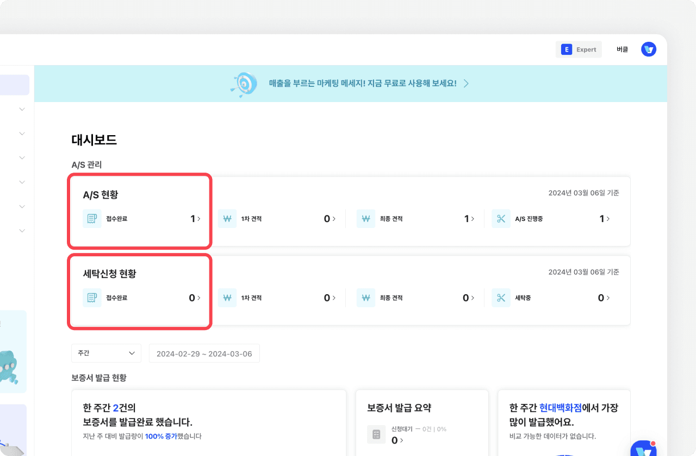
Task: Click the scissors icon beside A/S 진행중
Action: (x=501, y=219)
